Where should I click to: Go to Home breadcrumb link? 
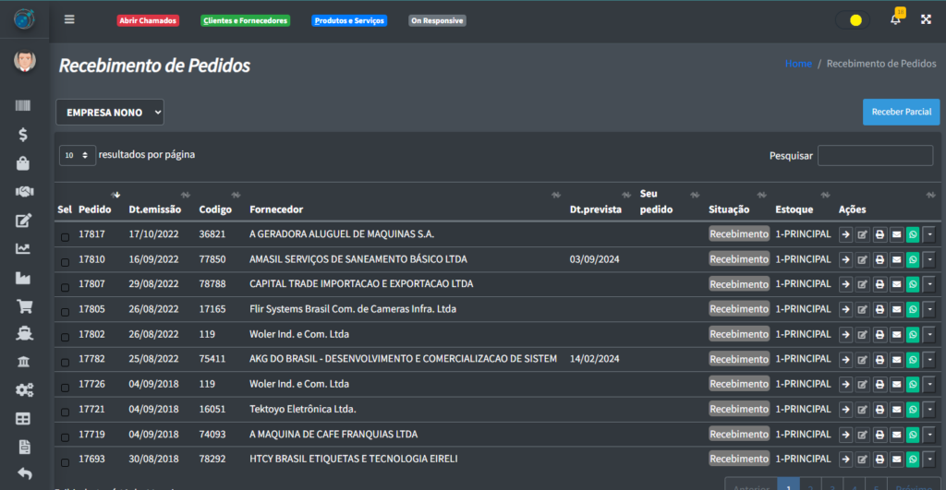coord(798,64)
